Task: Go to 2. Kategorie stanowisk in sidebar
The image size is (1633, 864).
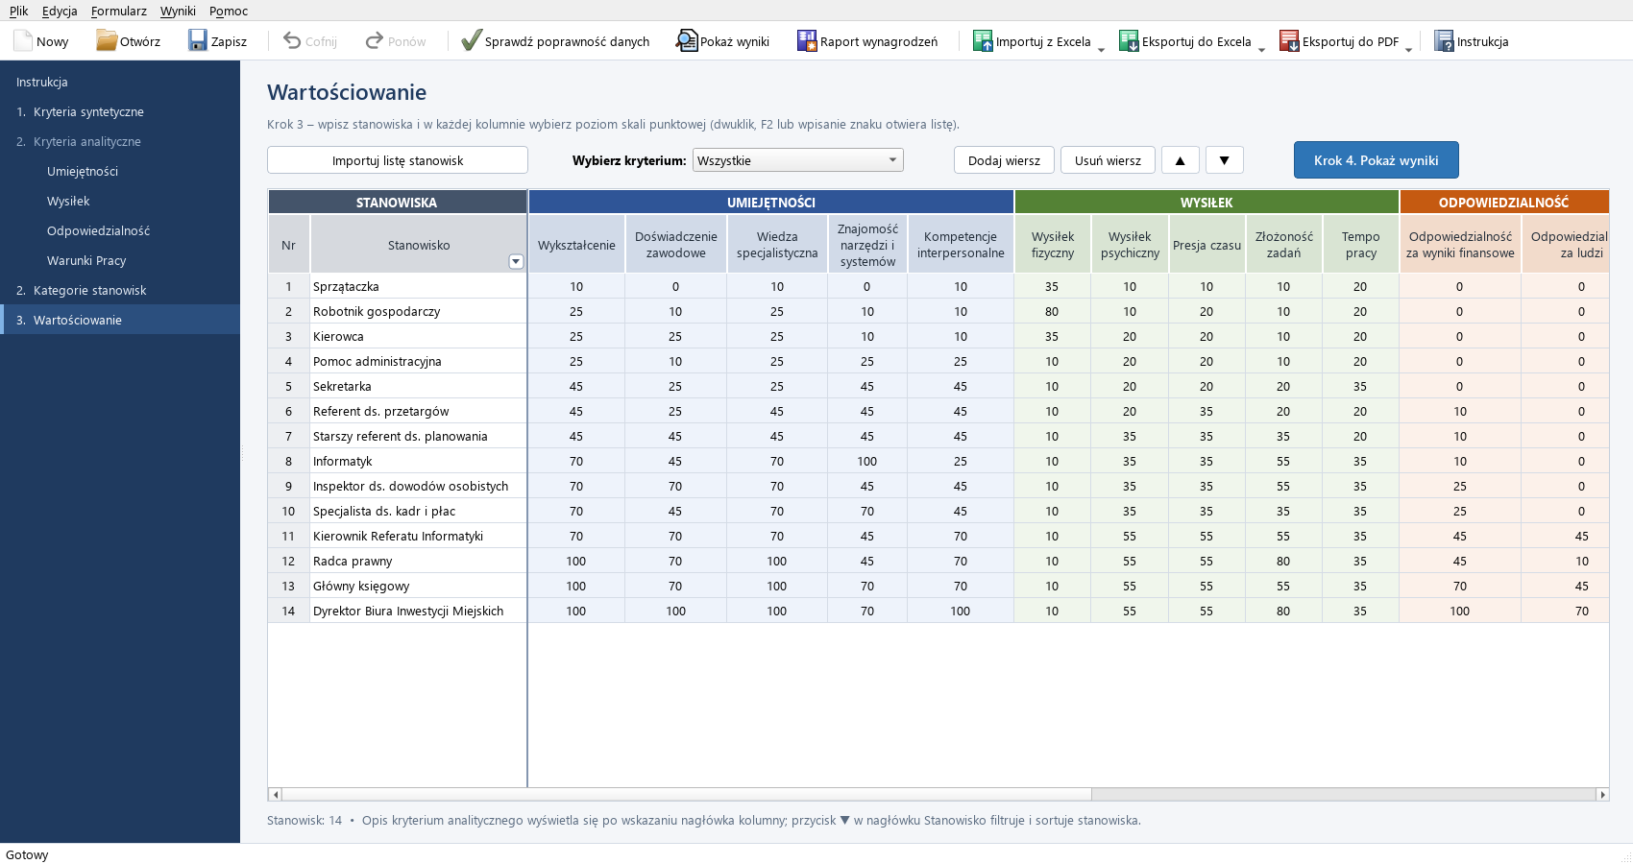Action: pos(120,290)
